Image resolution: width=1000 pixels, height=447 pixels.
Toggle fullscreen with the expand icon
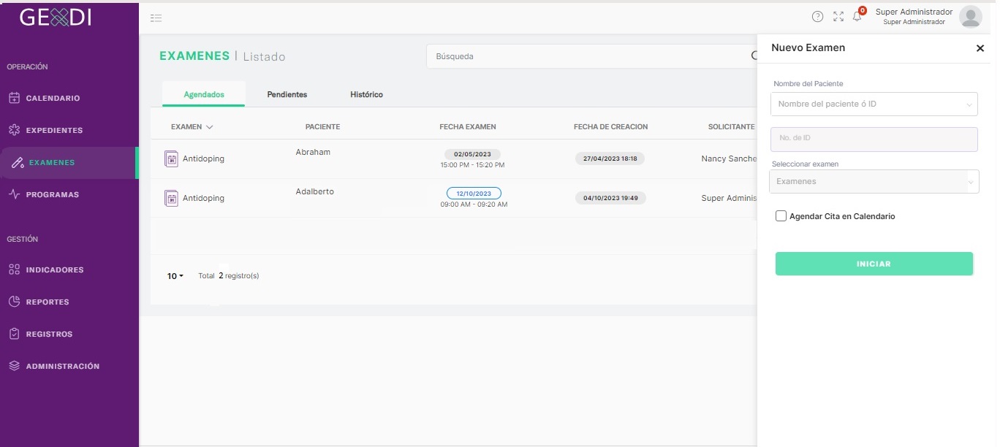[838, 17]
